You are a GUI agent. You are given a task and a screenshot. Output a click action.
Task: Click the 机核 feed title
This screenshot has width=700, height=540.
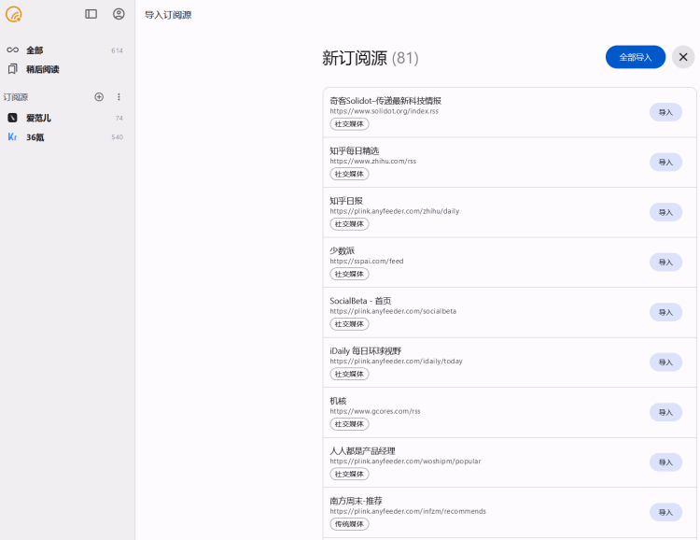point(338,401)
